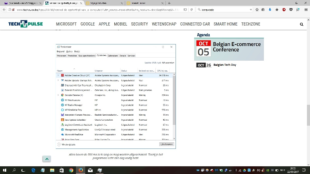This screenshot has width=310, height=174.
Task: Open Chrome from the taskbar
Action: [71, 170]
